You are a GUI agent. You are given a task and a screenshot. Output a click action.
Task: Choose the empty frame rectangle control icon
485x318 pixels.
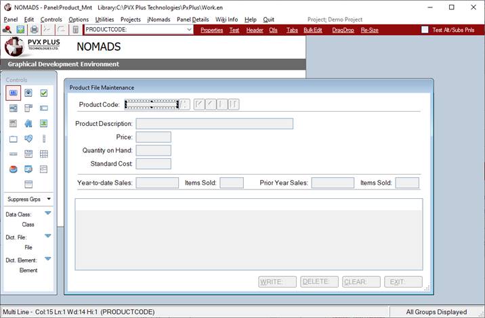click(x=14, y=139)
